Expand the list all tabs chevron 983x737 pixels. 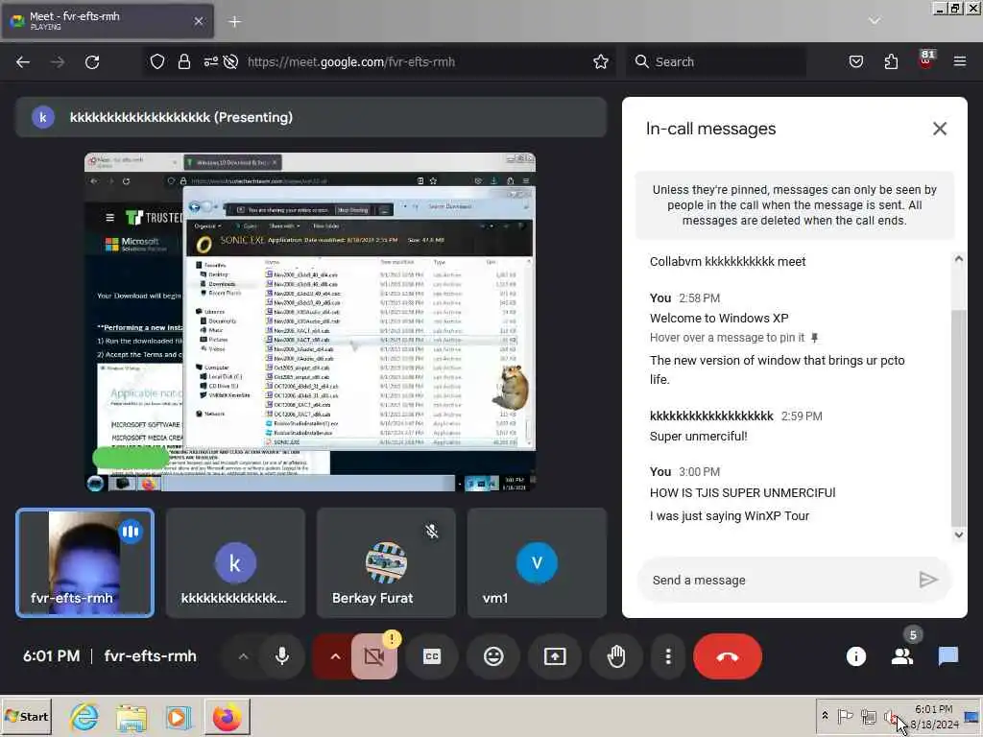874,21
